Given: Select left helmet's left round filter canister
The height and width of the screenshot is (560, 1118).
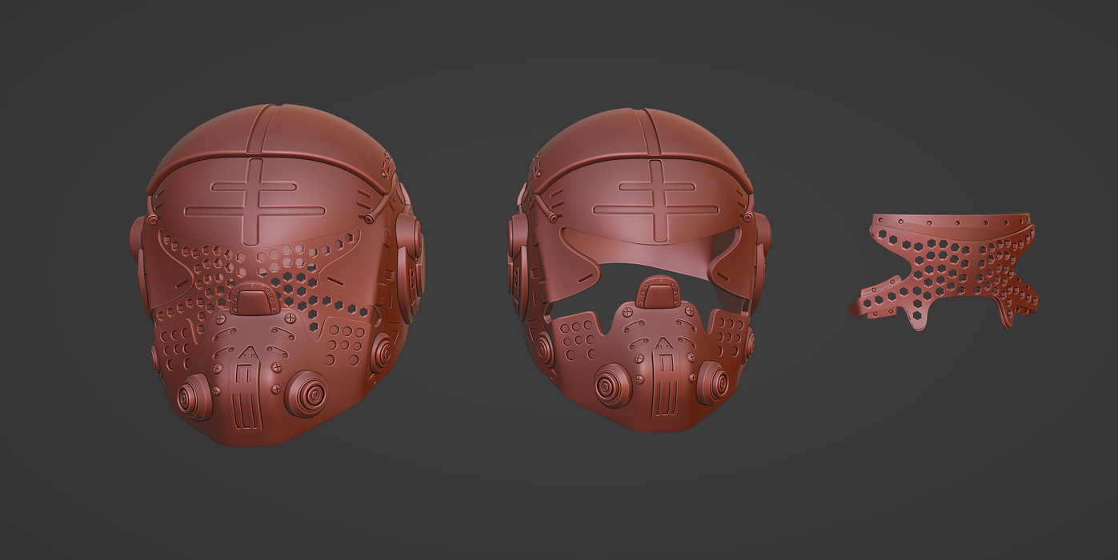Looking at the screenshot, I should pyautogui.click(x=194, y=397).
